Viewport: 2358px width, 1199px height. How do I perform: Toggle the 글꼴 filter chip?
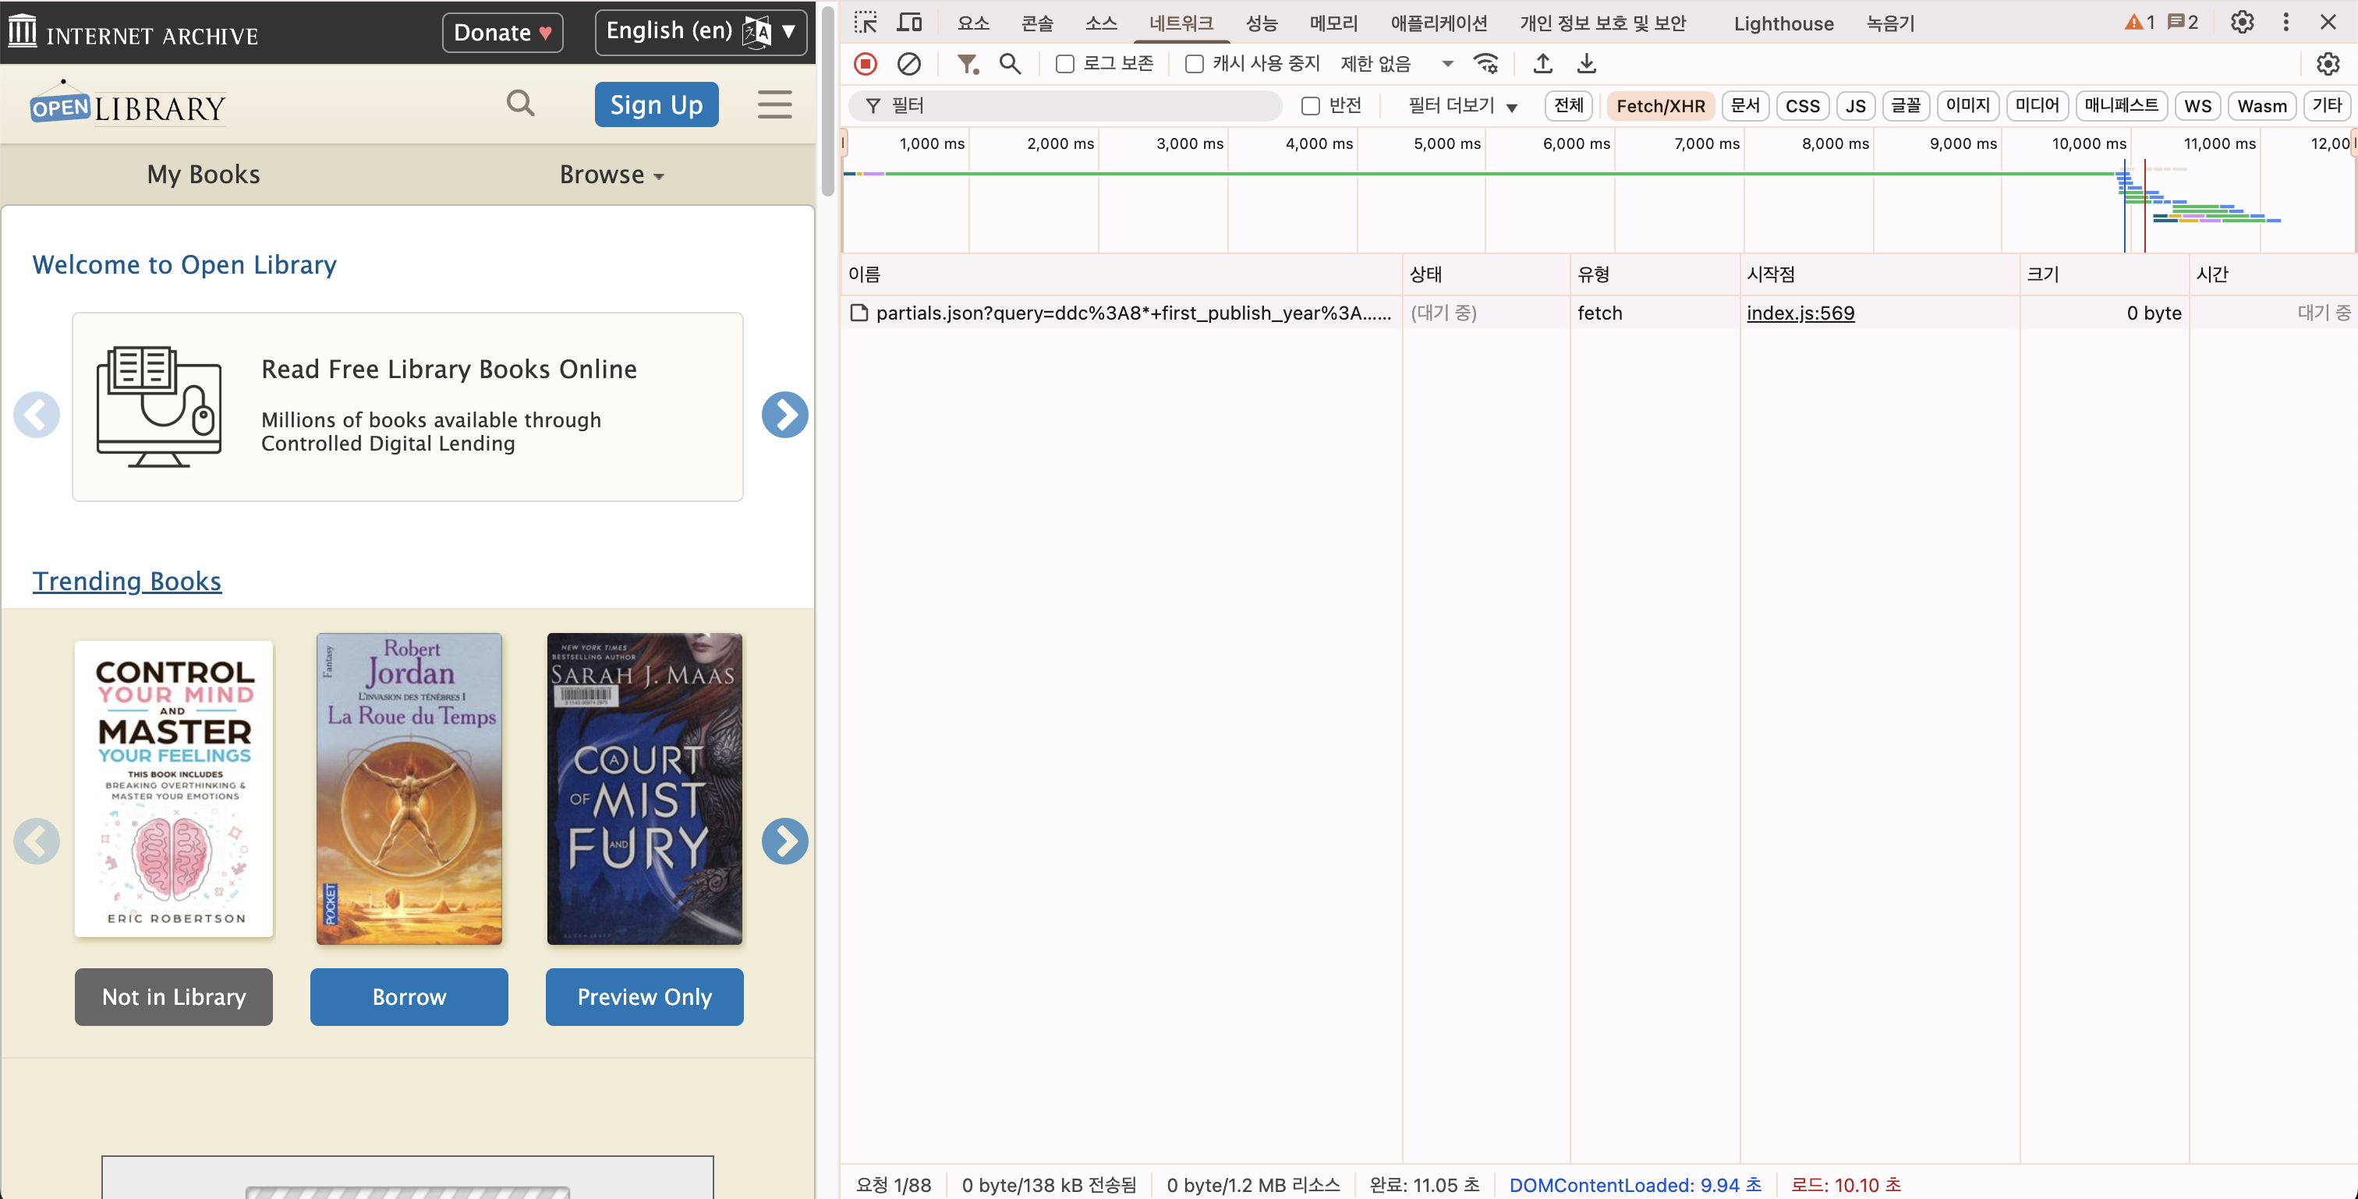pyautogui.click(x=1906, y=106)
